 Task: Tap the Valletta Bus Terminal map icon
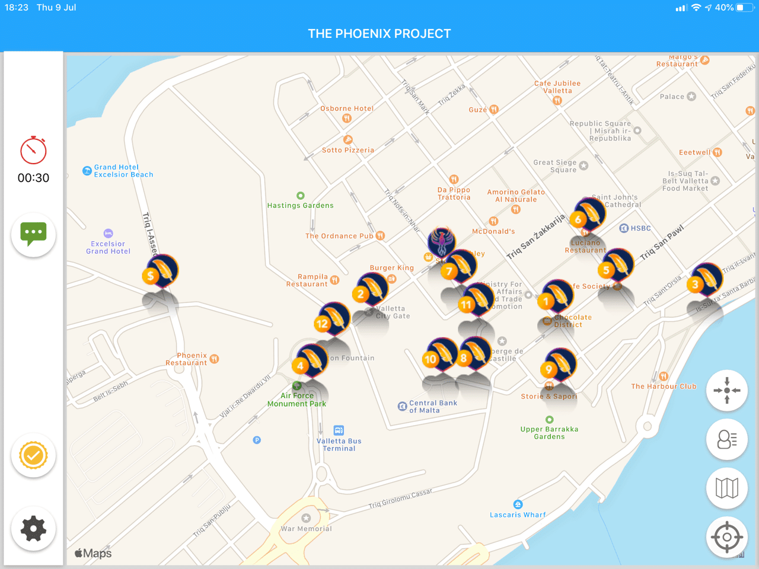(x=339, y=430)
